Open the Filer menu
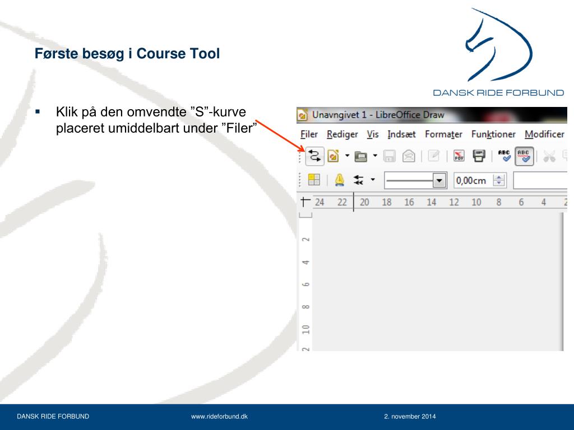574x430 pixels. tap(309, 134)
